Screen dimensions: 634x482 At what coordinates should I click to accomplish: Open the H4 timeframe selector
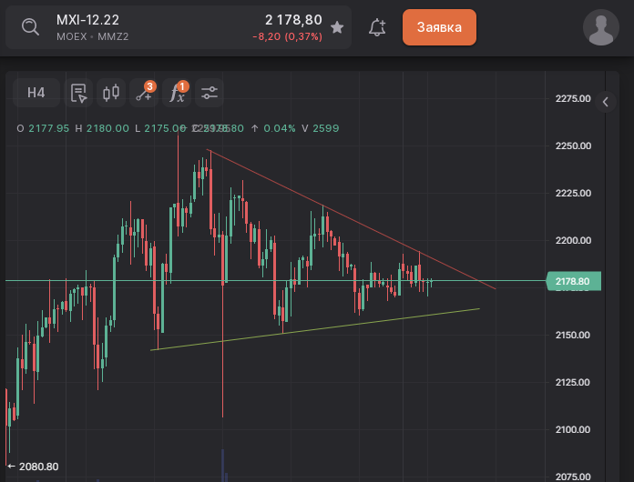pyautogui.click(x=36, y=93)
